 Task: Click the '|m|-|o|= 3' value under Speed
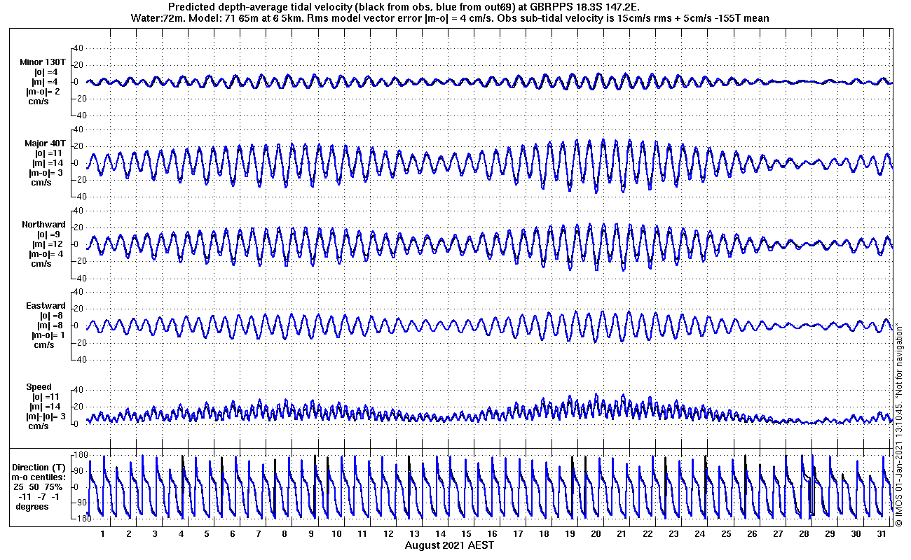pos(46,416)
